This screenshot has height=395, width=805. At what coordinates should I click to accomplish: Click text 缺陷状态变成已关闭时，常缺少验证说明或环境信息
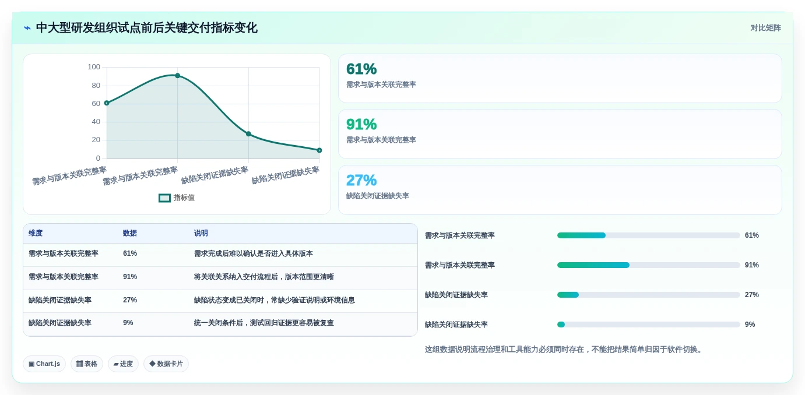pyautogui.click(x=275, y=300)
